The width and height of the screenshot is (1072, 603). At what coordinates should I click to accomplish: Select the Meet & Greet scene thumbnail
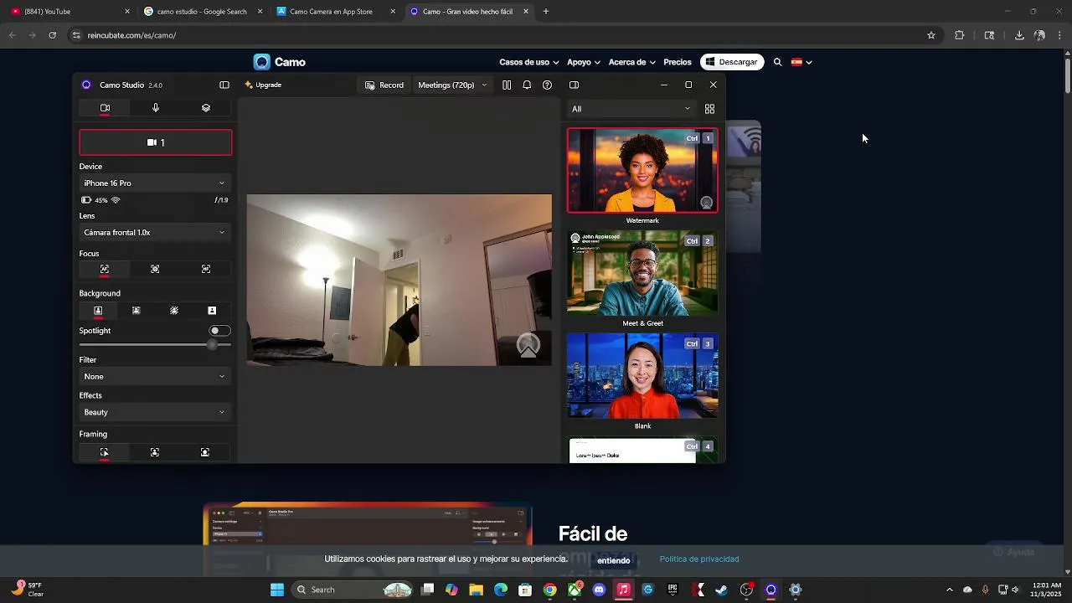pyautogui.click(x=642, y=273)
